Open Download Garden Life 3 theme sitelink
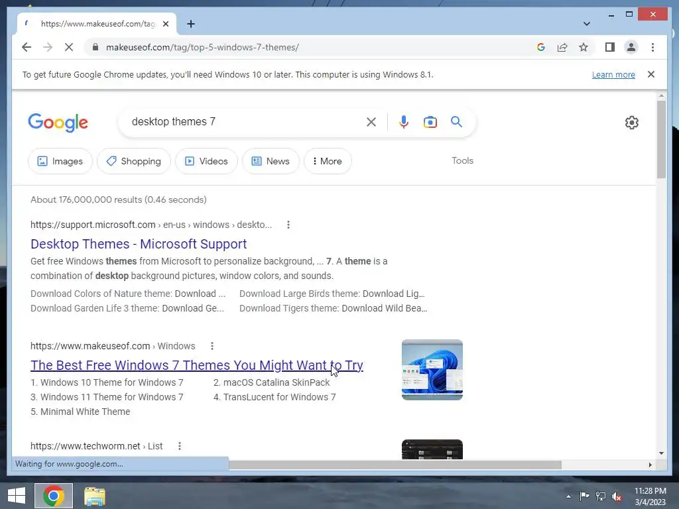Image resolution: width=679 pixels, height=509 pixels. tap(127, 308)
